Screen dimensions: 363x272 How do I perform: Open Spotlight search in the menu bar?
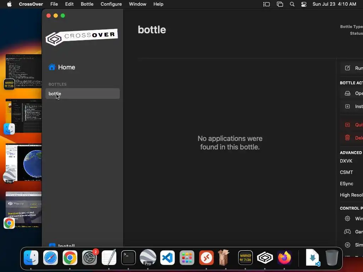click(292, 4)
